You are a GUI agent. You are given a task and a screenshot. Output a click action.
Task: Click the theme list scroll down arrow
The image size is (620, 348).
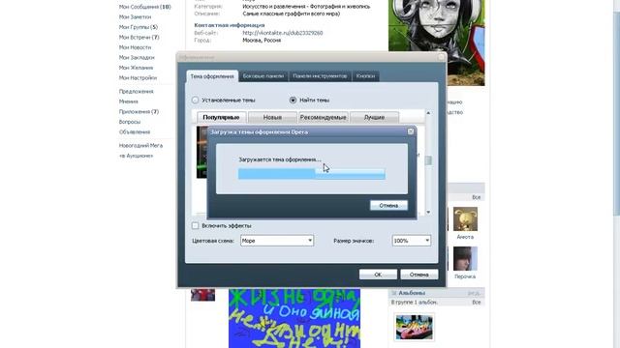tap(428, 213)
